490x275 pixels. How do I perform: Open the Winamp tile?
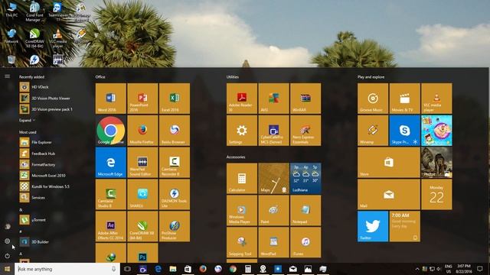pos(373,131)
